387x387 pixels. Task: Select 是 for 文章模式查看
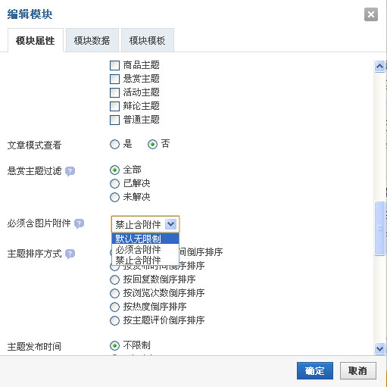coord(114,145)
